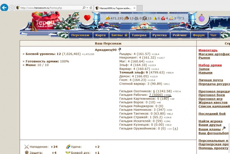Click the faction icon beside Аркадиец90
Screen dimensions: 230x154
pos(120,50)
